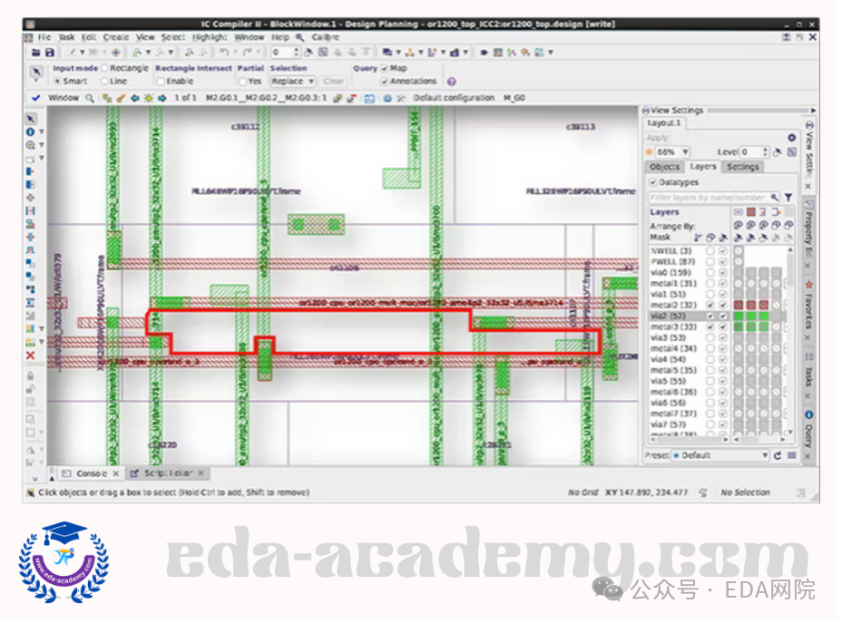Open the Create menu

pyautogui.click(x=116, y=37)
